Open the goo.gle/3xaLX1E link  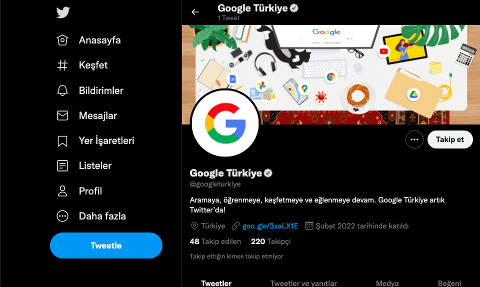(x=270, y=226)
